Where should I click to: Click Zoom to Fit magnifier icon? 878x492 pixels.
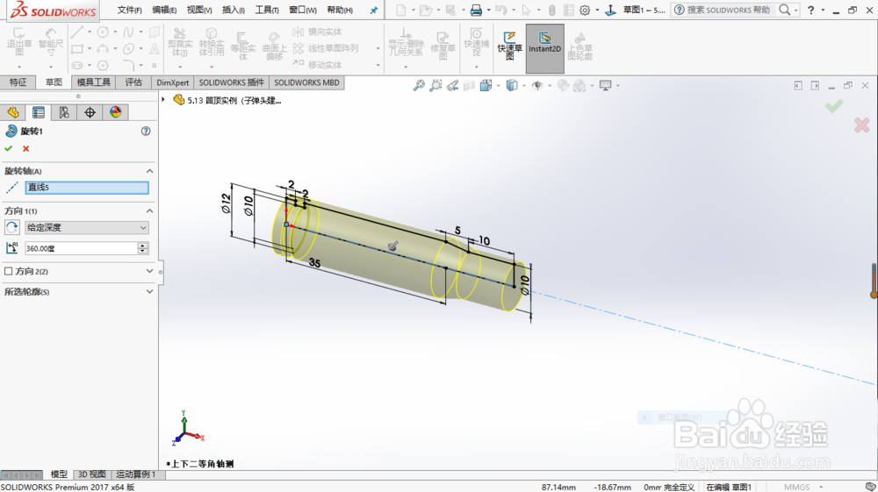(419, 86)
